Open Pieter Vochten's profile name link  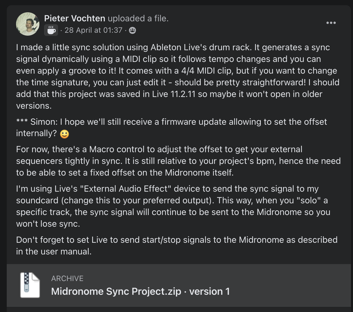75,18
